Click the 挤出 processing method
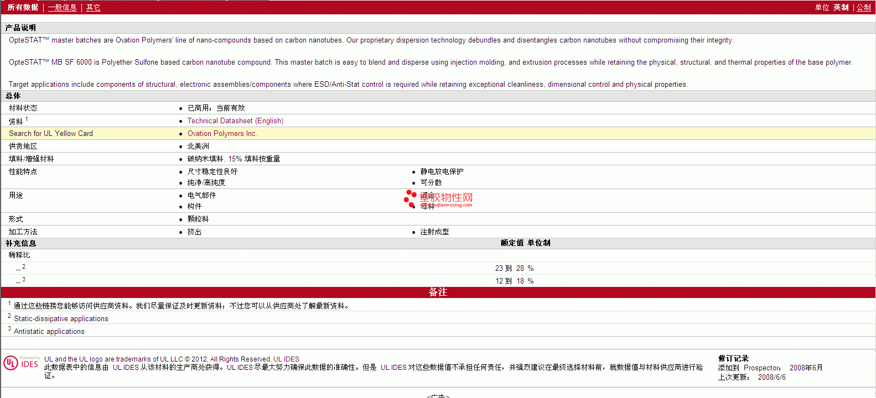Screen dimensions: 876x398 (194, 232)
